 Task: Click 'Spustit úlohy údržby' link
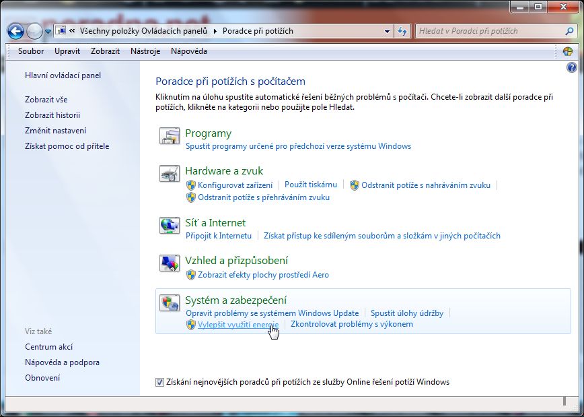pyautogui.click(x=406, y=313)
